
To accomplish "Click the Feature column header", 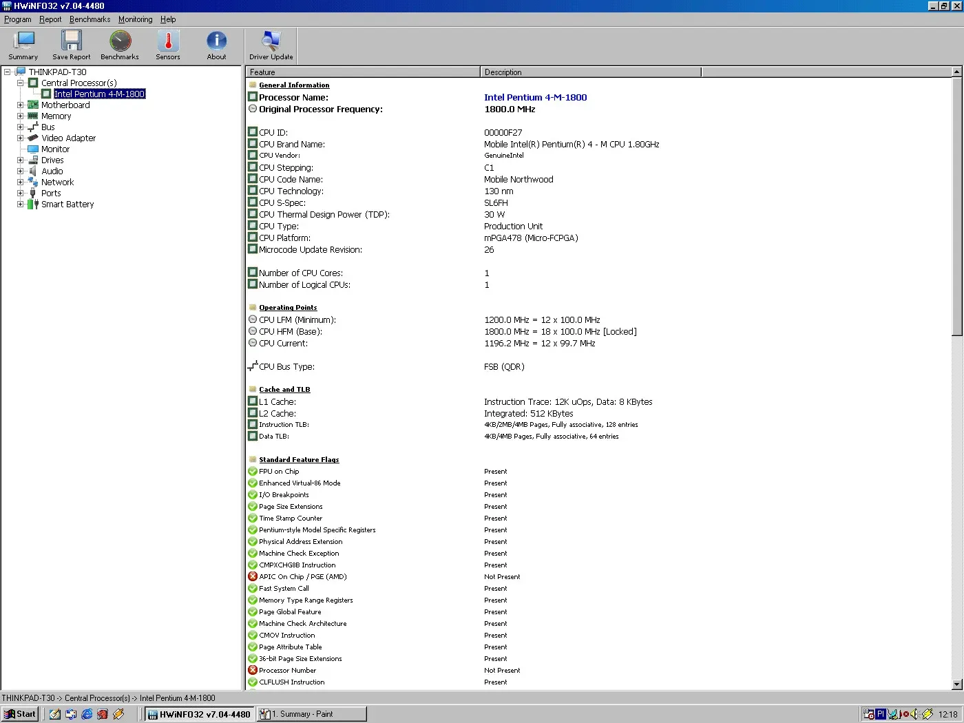I will (363, 72).
